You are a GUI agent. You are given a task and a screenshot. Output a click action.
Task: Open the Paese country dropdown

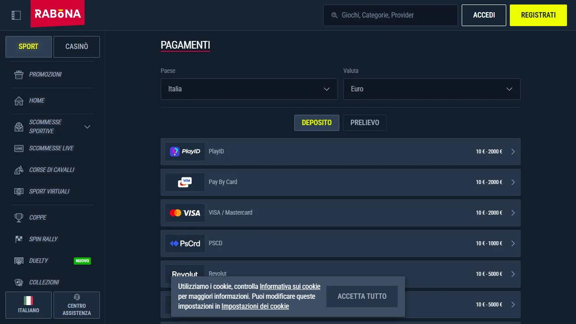click(x=249, y=89)
